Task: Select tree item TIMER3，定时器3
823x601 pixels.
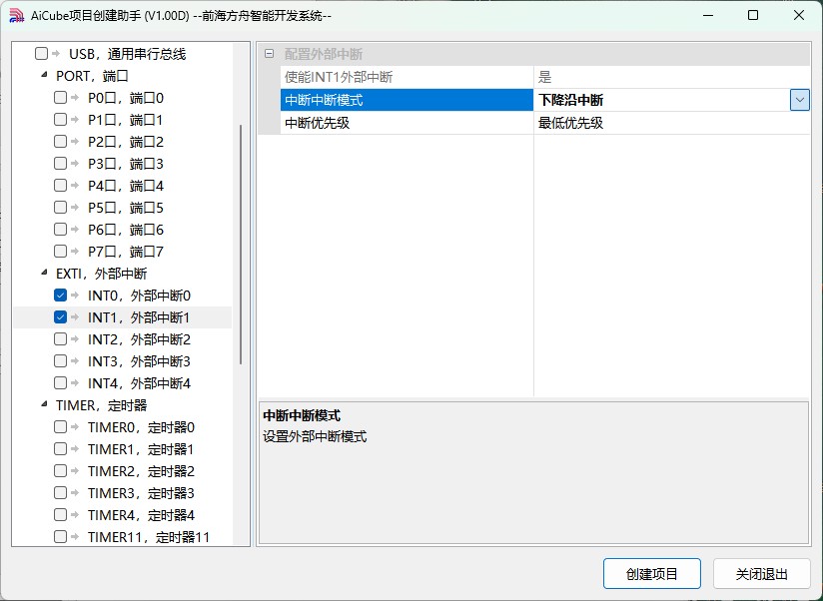Action: (141, 493)
